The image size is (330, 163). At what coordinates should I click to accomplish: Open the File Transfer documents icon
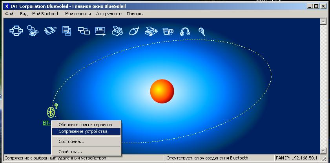67,31
